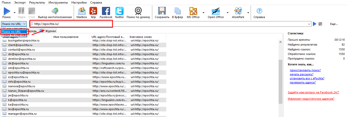
Task: Click envelope icon beside les@epochta.ru
Action: (4, 109)
